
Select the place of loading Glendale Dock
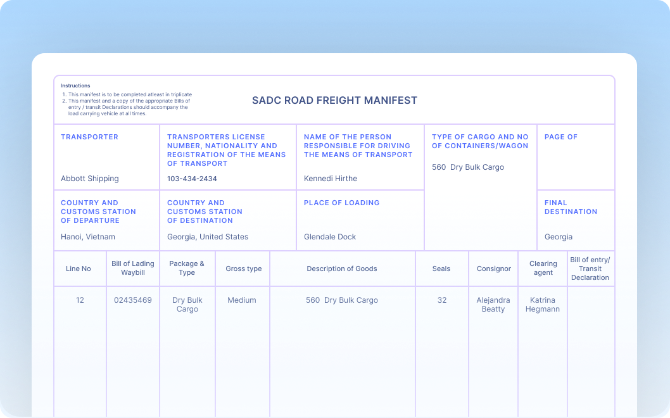coord(329,237)
